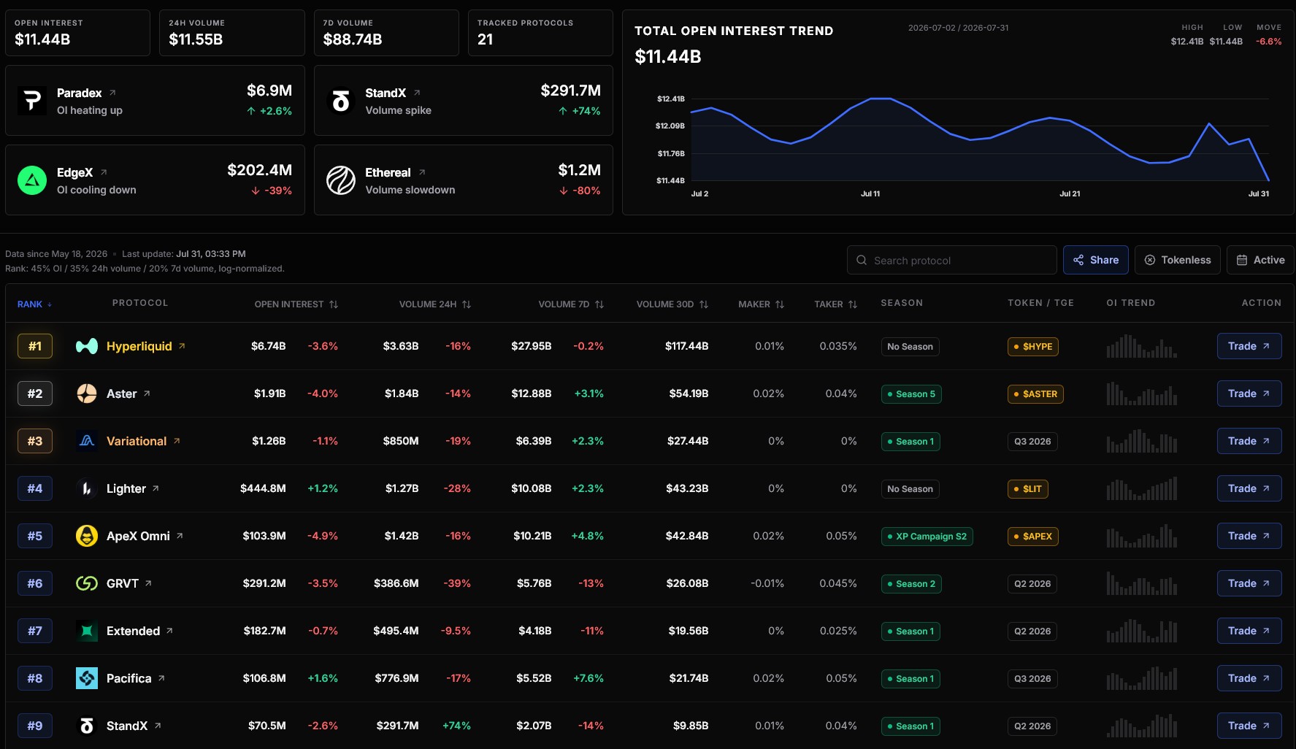Click the Paradex logo in highlight card
This screenshot has height=749, width=1296.
click(32, 101)
